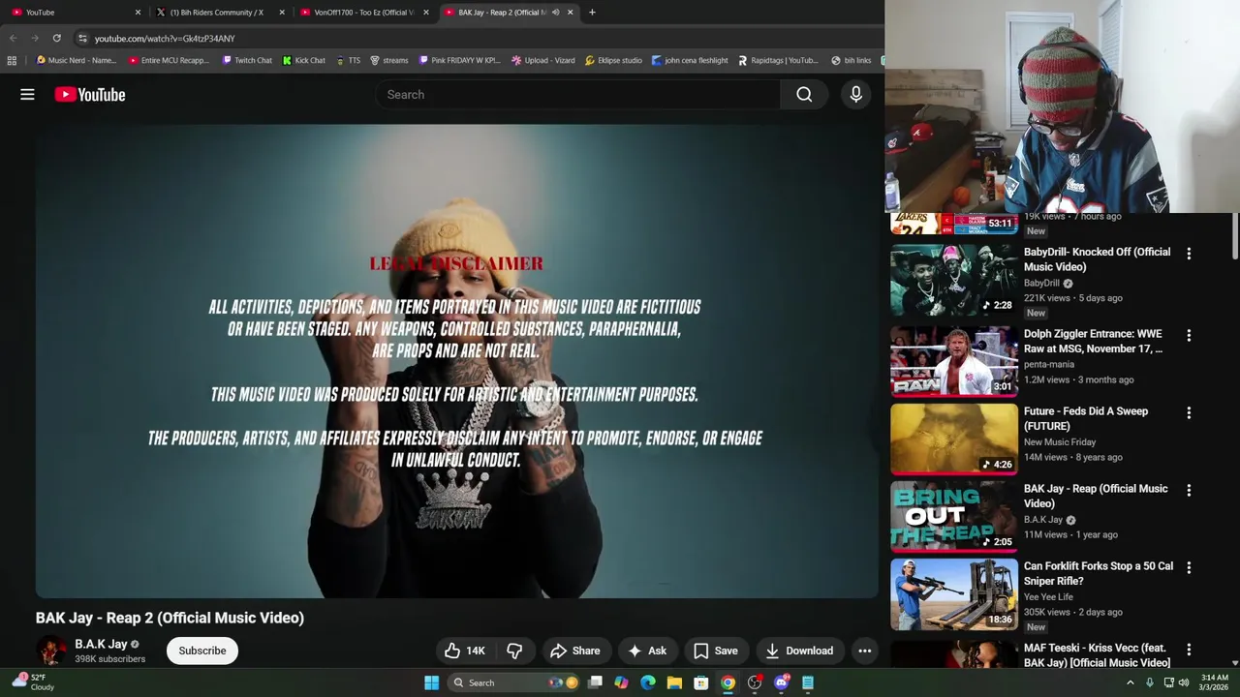The image size is (1240, 697).
Task: Dislike the video with thumbs down
Action: click(514, 651)
